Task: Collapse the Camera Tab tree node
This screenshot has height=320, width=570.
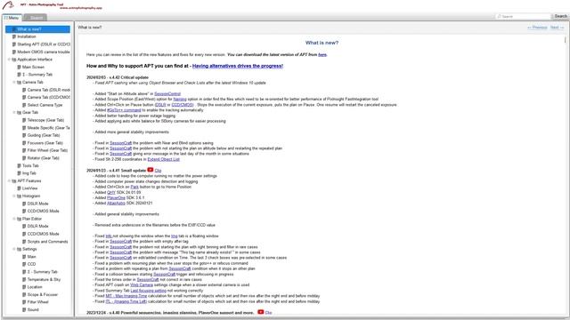Action: tap(14, 83)
